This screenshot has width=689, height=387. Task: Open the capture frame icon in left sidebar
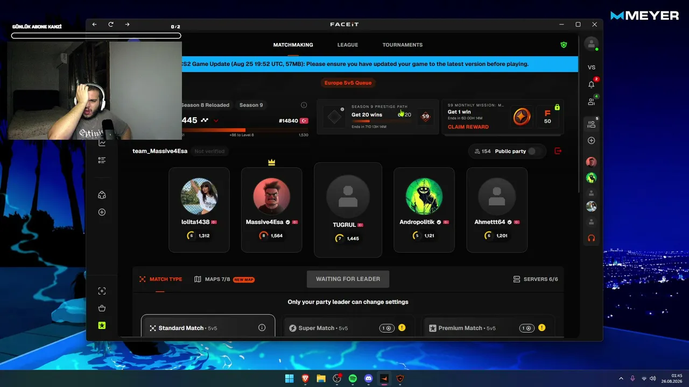[102, 291]
